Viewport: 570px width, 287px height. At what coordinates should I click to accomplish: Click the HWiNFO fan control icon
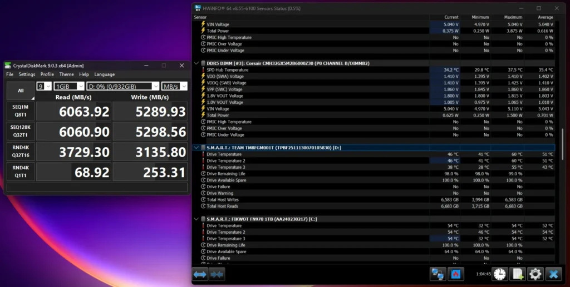tap(455, 274)
